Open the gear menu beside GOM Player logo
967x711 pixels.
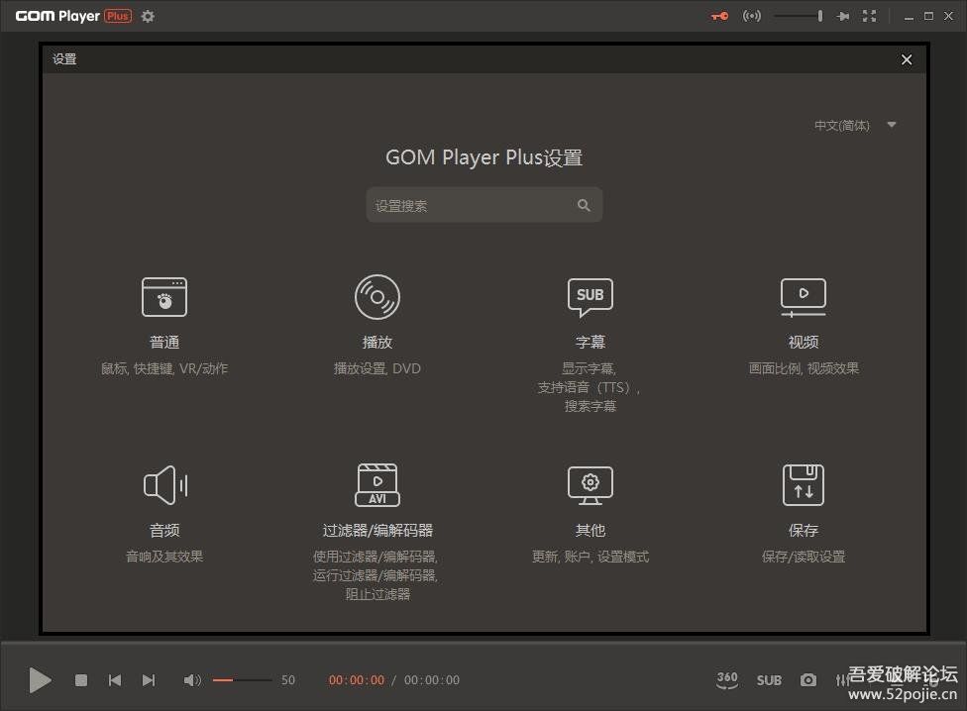148,16
